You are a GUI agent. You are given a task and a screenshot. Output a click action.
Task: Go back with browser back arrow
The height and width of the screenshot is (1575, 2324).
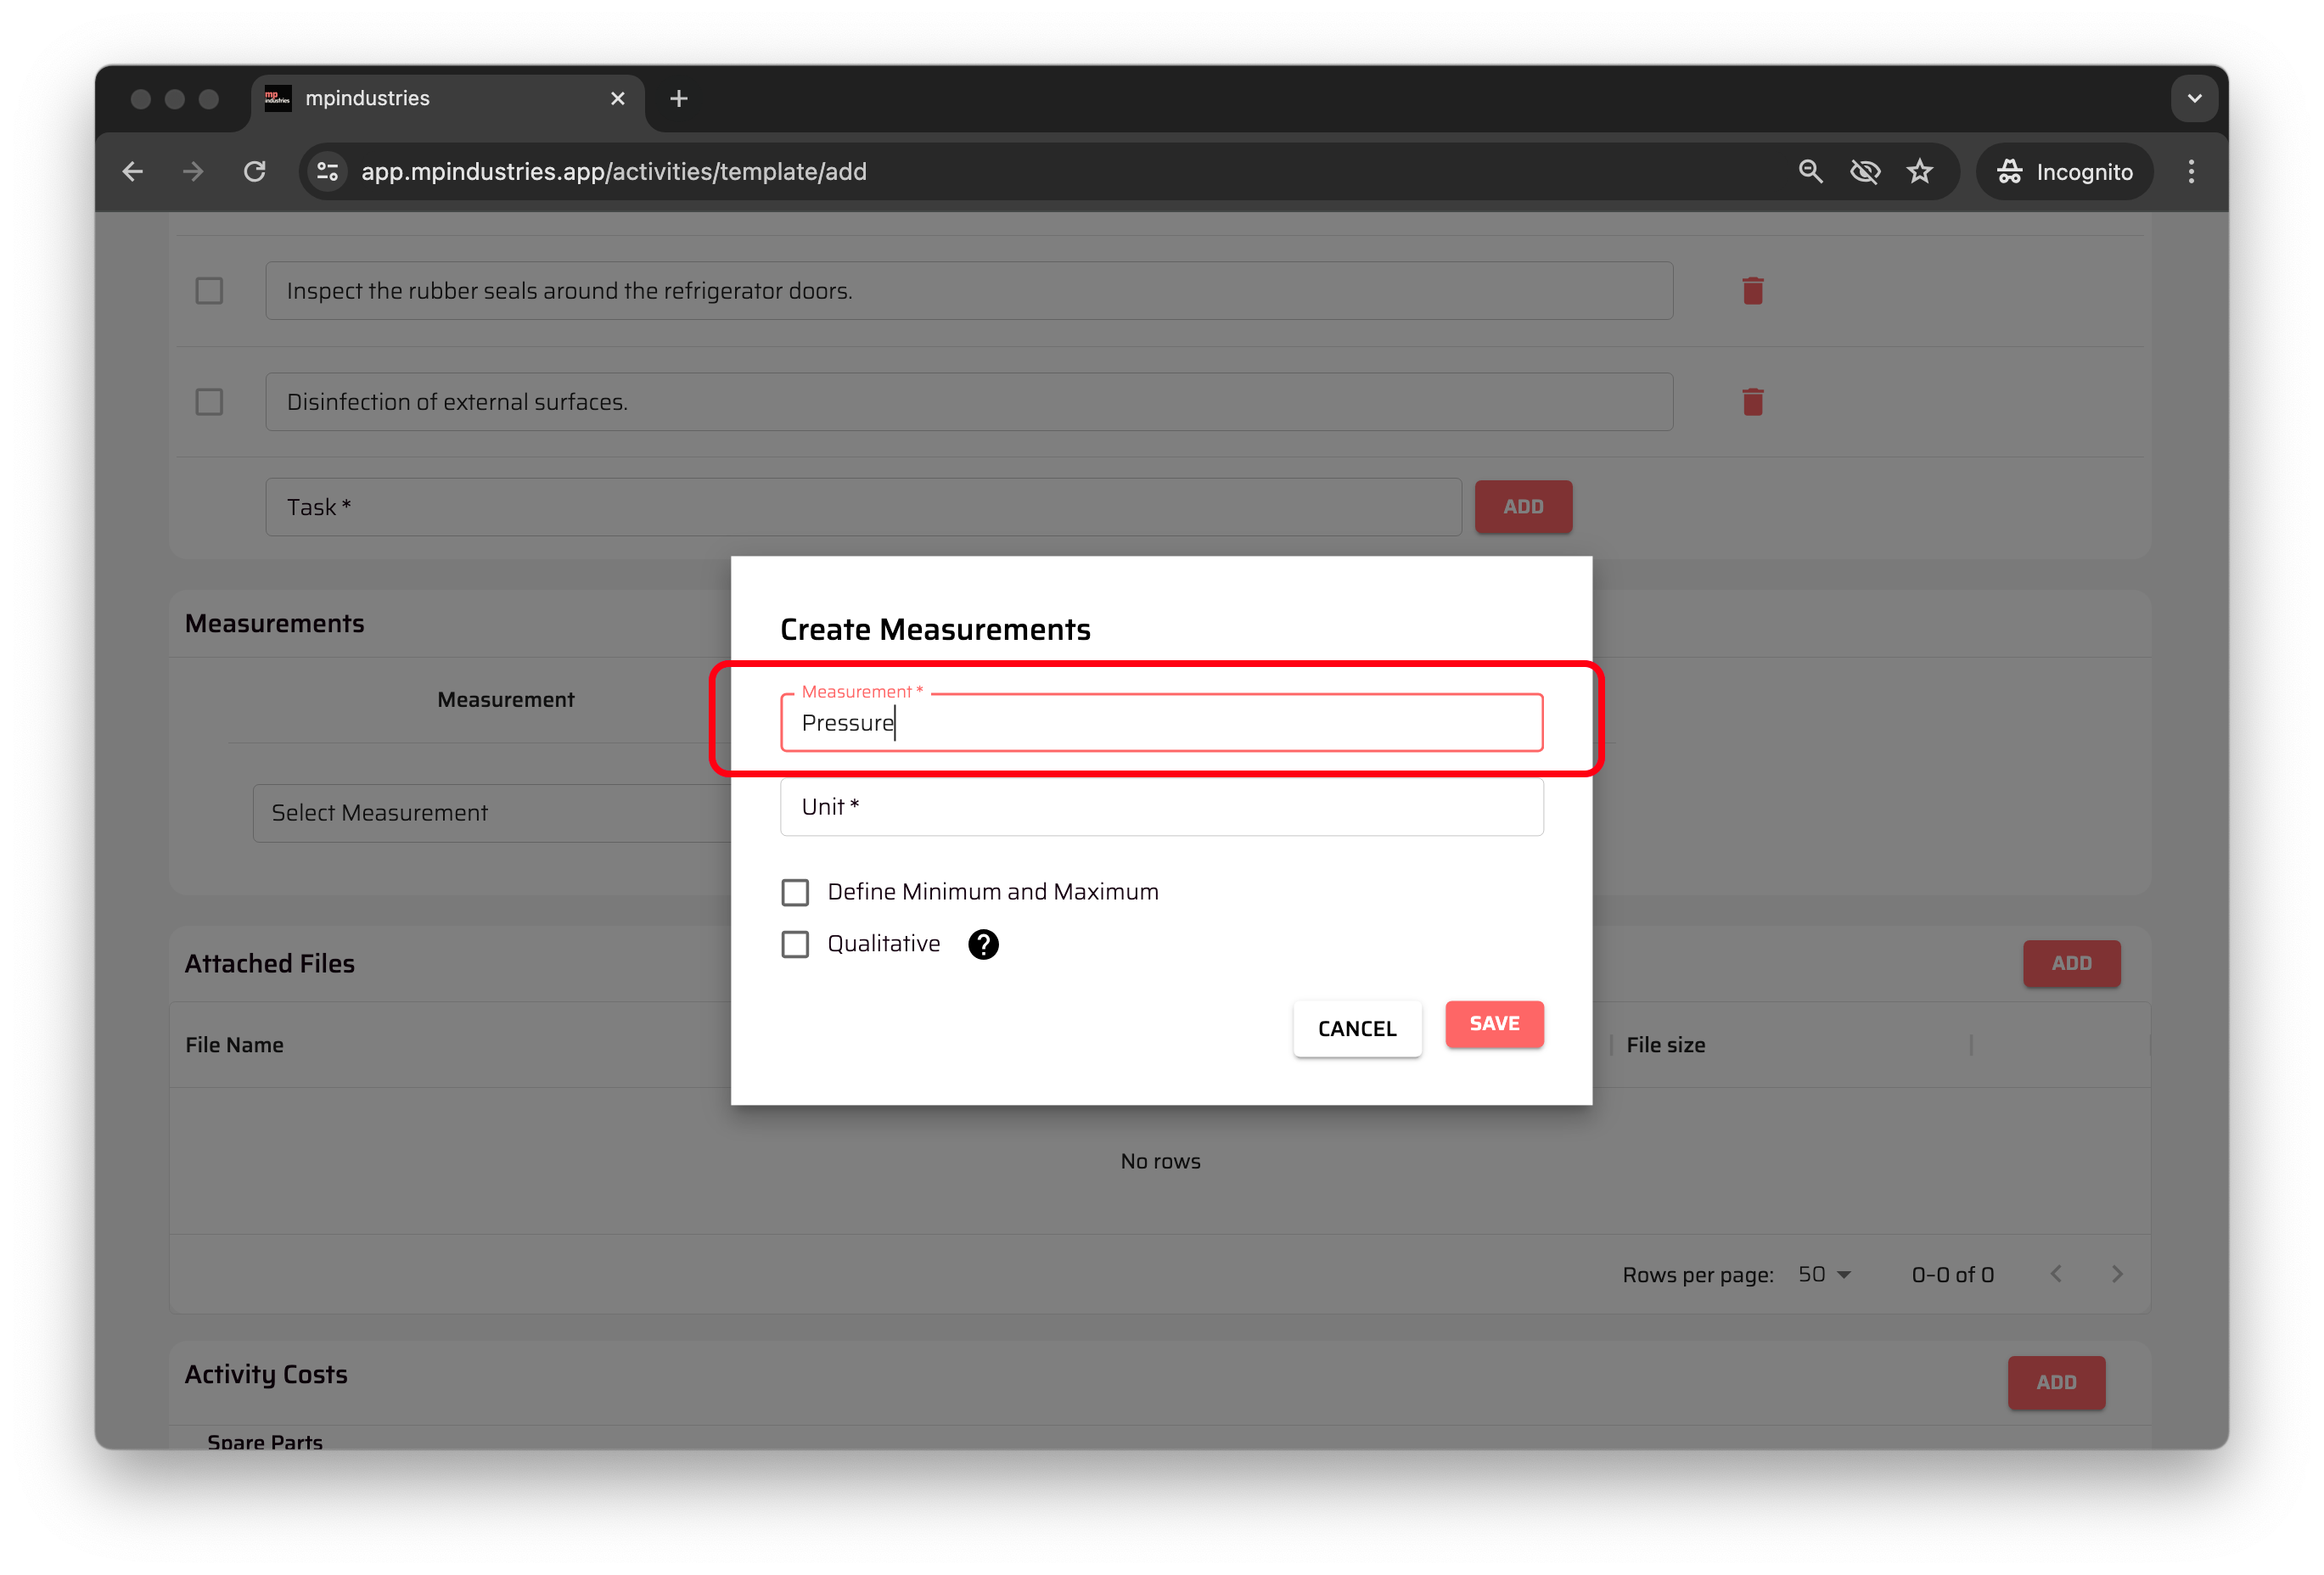tap(133, 172)
